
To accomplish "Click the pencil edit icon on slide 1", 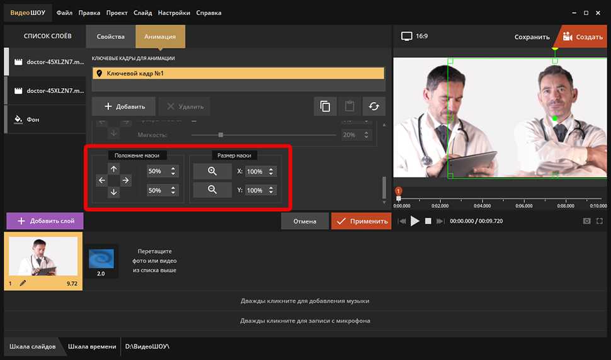I will (23, 283).
